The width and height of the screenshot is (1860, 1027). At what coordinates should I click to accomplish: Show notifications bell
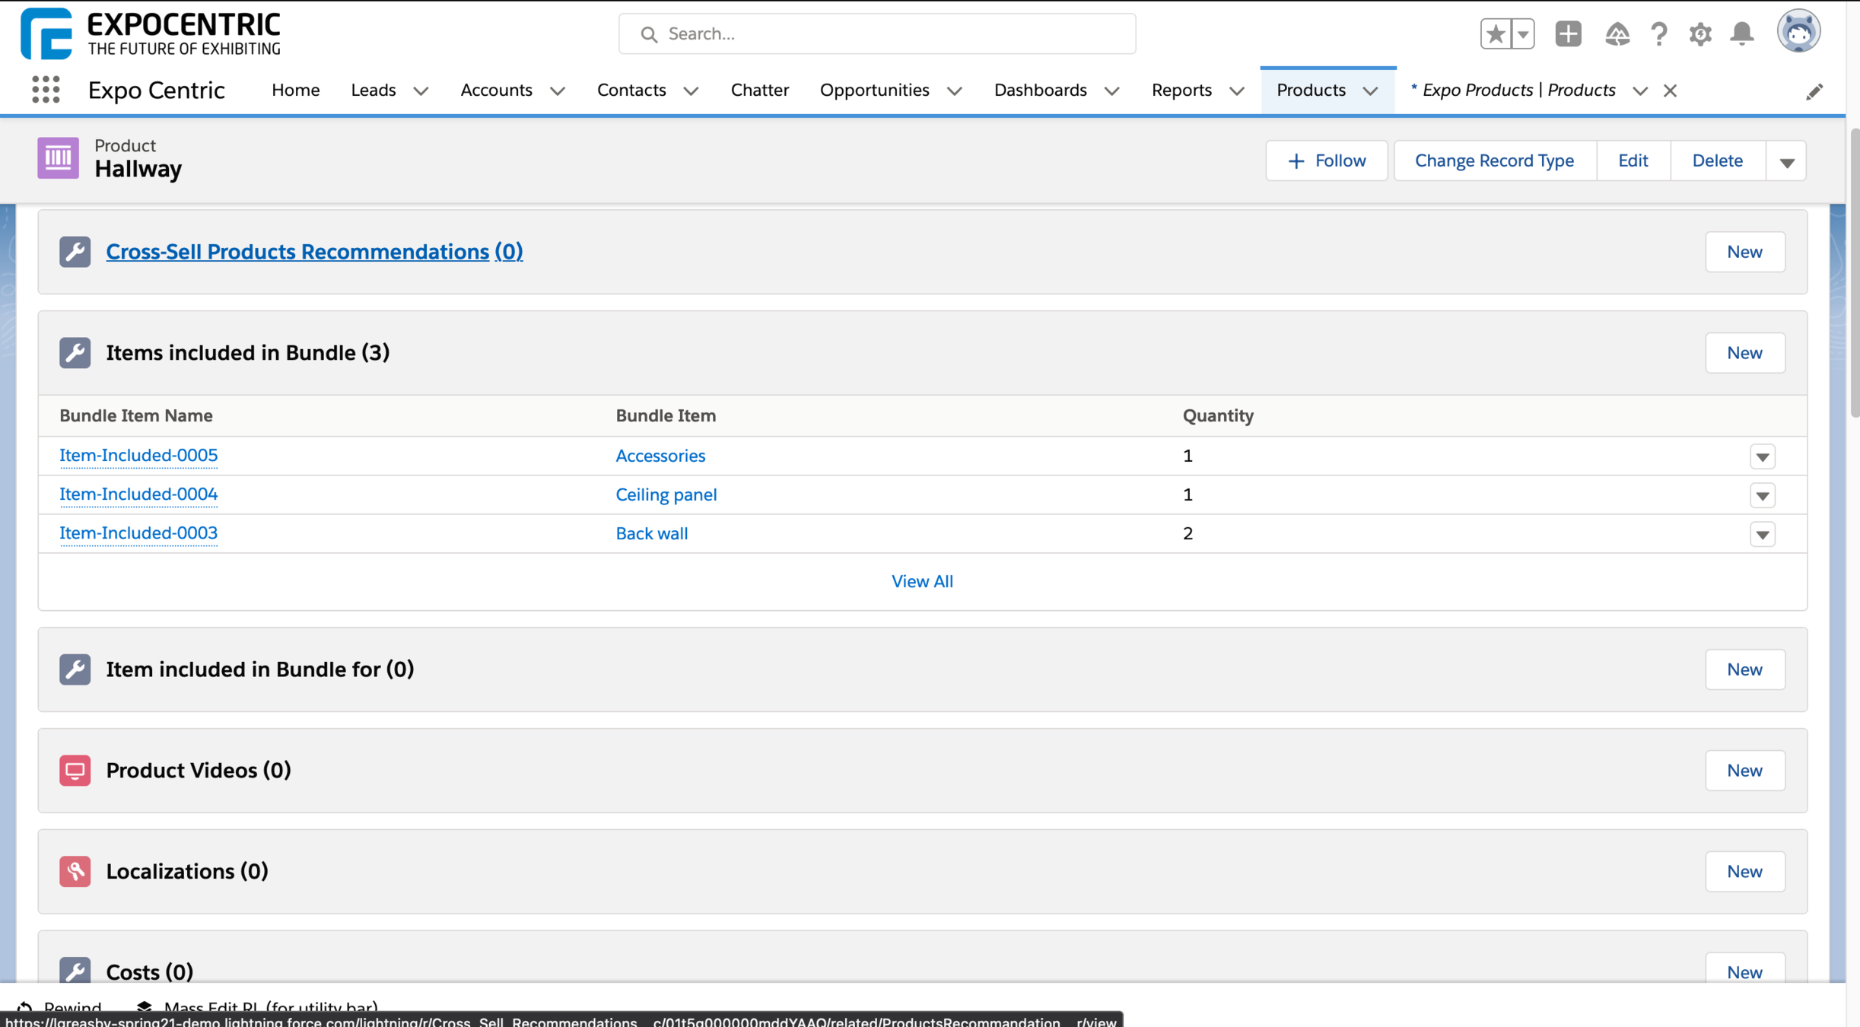[x=1742, y=33]
